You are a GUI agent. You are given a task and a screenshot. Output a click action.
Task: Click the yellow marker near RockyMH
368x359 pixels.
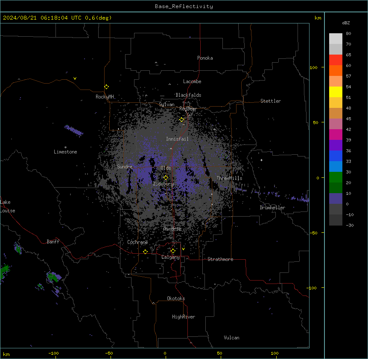coord(106,87)
